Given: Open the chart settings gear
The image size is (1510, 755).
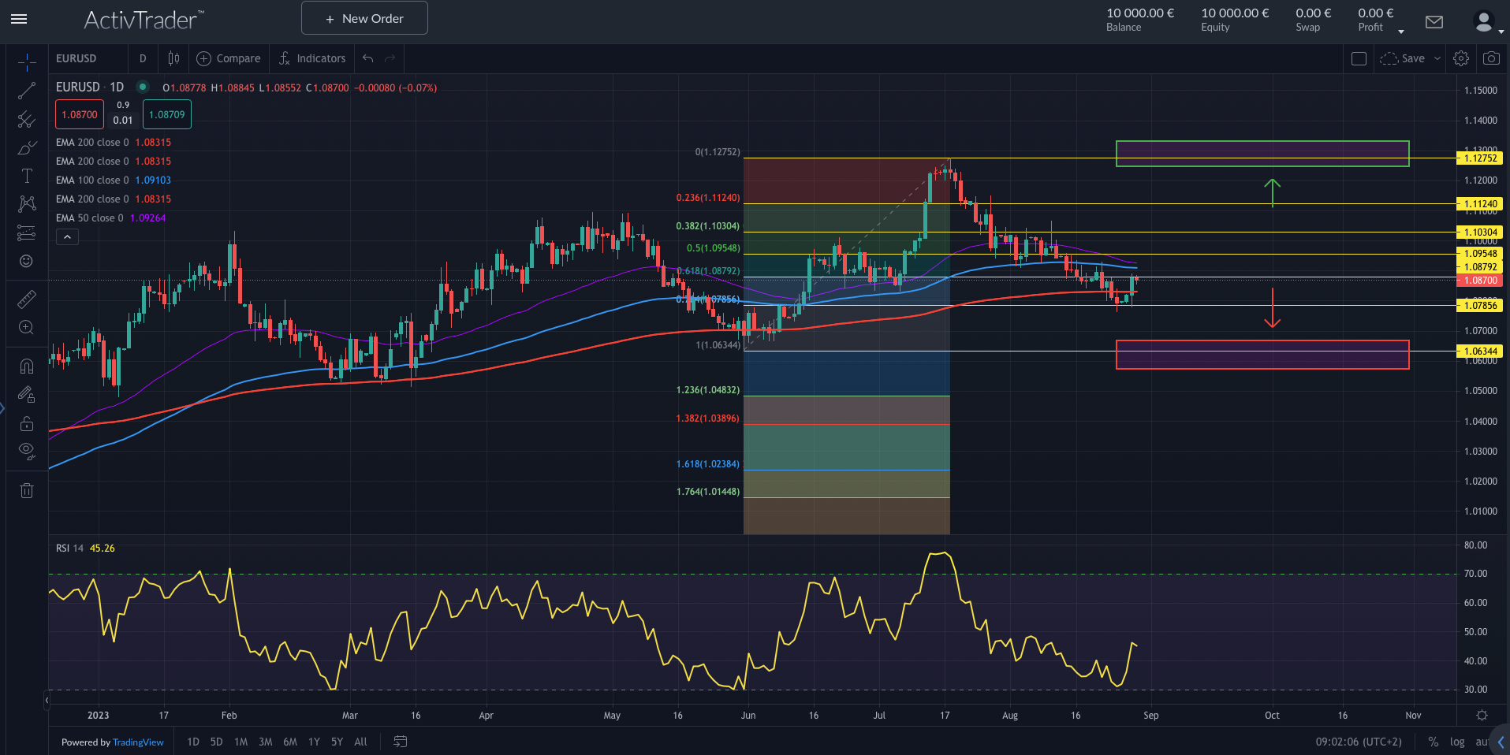Looking at the screenshot, I should tap(1460, 58).
